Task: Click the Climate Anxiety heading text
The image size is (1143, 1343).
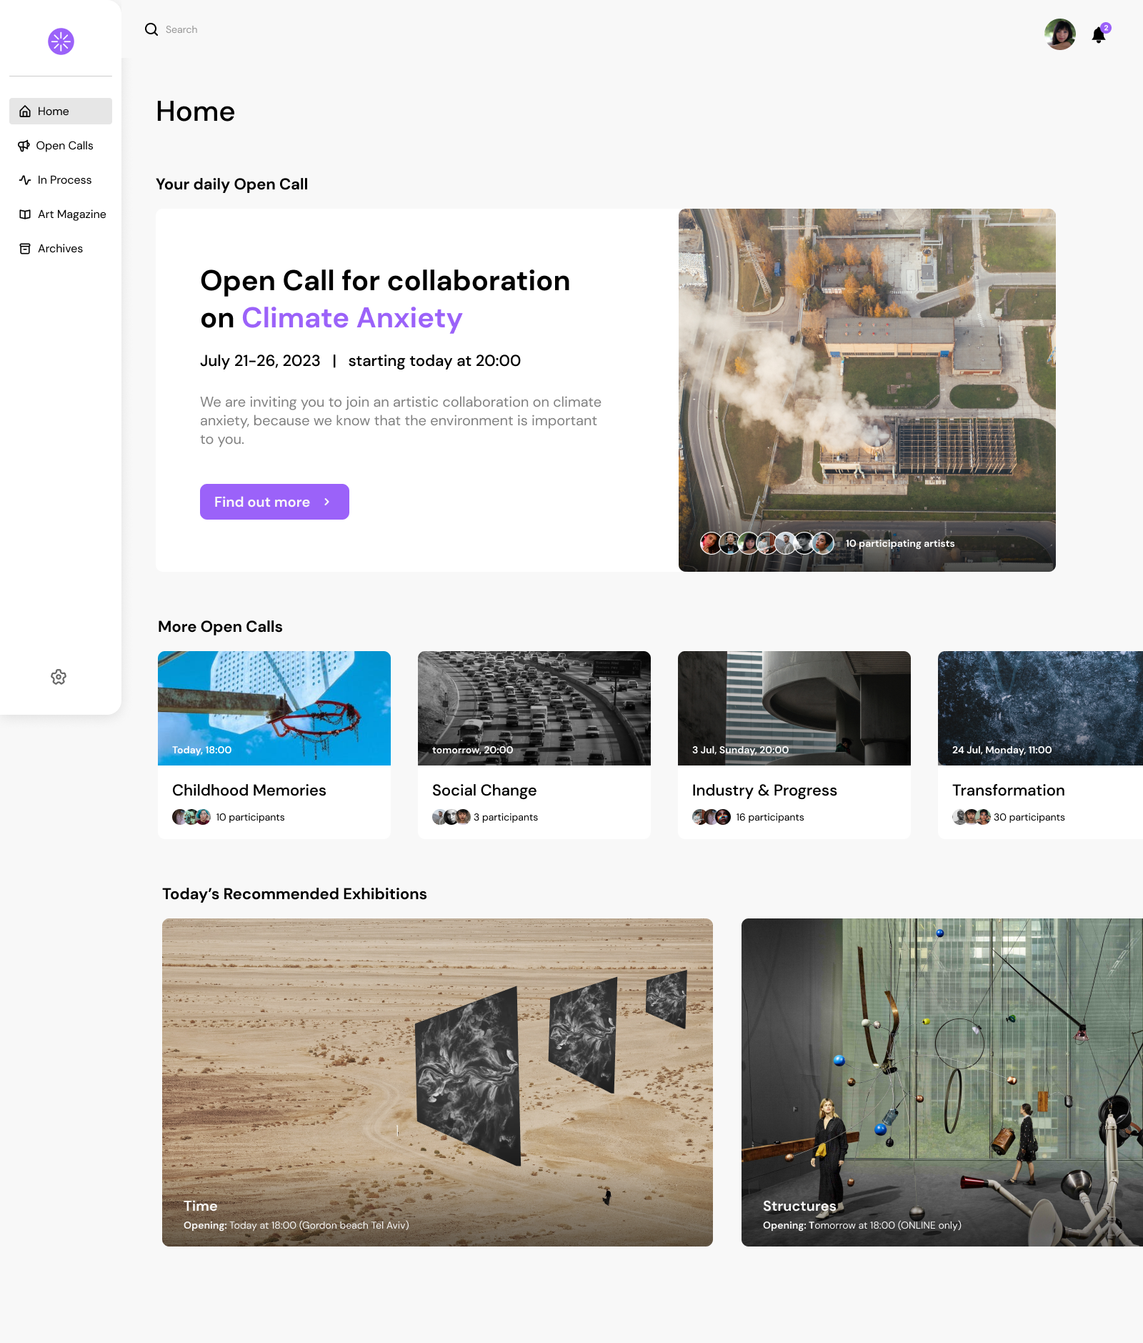Action: click(x=352, y=318)
